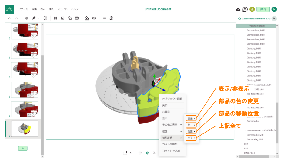Screen dimensions: 291x163
Task: Select the pan move tool below viewport
Action: click(x=140, y=153)
